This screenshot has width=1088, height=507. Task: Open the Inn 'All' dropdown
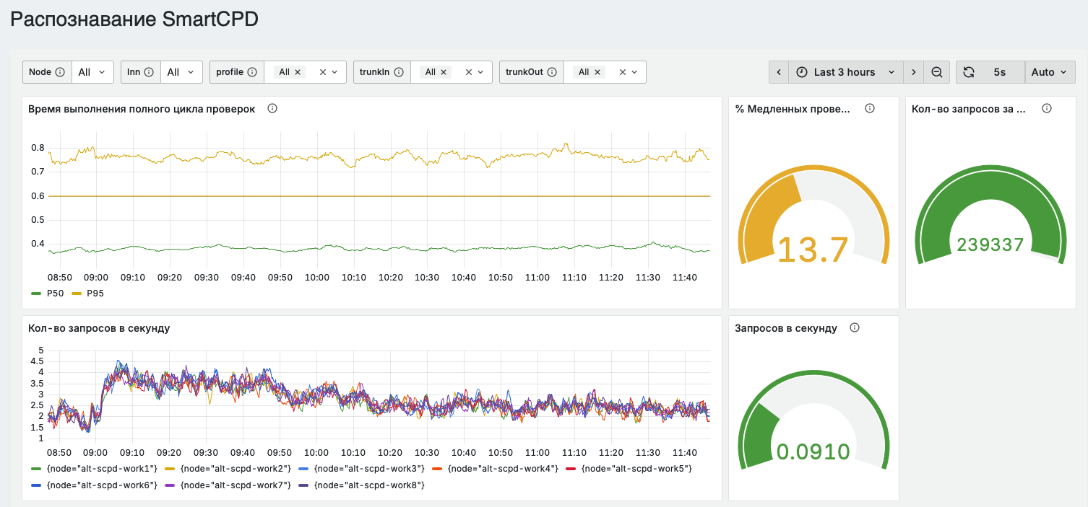click(181, 72)
